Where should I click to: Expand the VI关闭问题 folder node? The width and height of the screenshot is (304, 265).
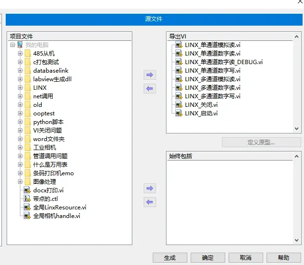click(20, 130)
